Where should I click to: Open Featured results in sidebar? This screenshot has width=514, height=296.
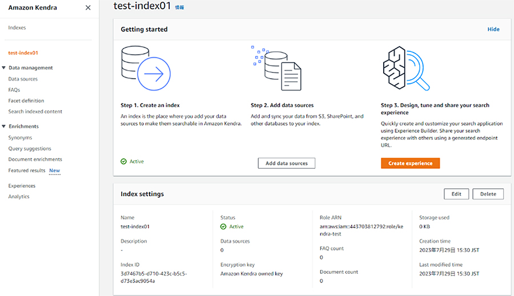pos(27,171)
